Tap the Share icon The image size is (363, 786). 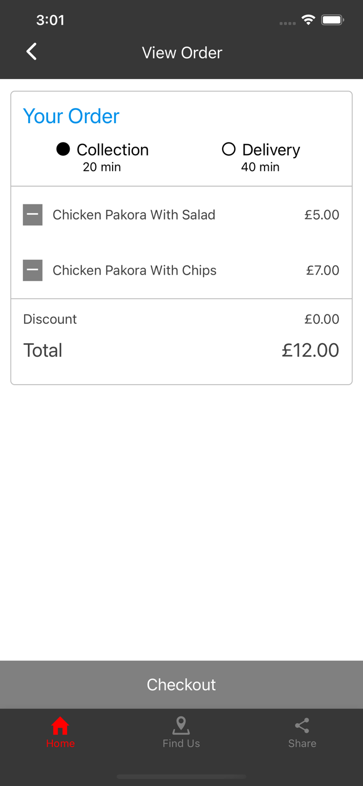click(x=302, y=726)
